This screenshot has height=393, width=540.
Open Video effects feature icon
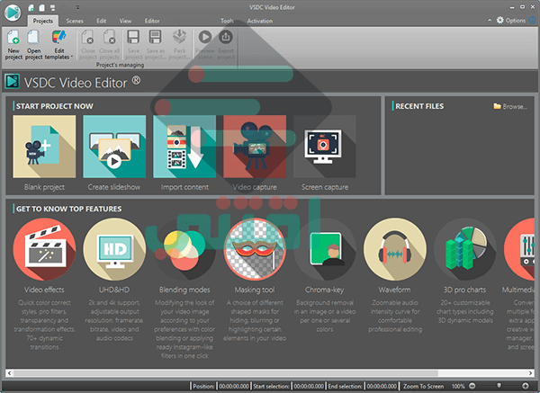click(44, 249)
